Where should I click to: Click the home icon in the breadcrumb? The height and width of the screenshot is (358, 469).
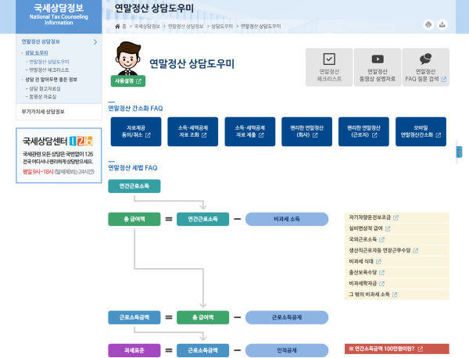(117, 27)
